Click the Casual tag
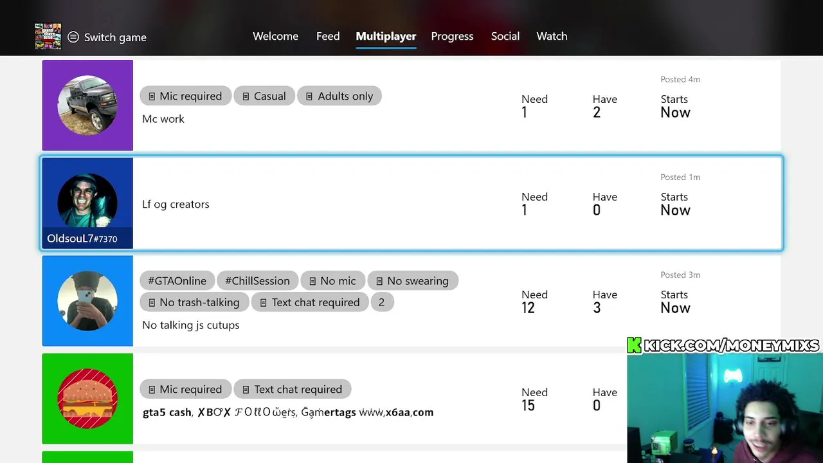The width and height of the screenshot is (823, 463). [x=264, y=96]
